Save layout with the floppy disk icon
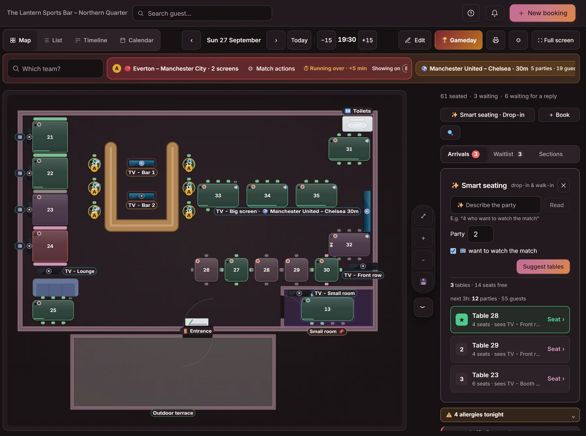The height and width of the screenshot is (436, 586). tap(423, 282)
